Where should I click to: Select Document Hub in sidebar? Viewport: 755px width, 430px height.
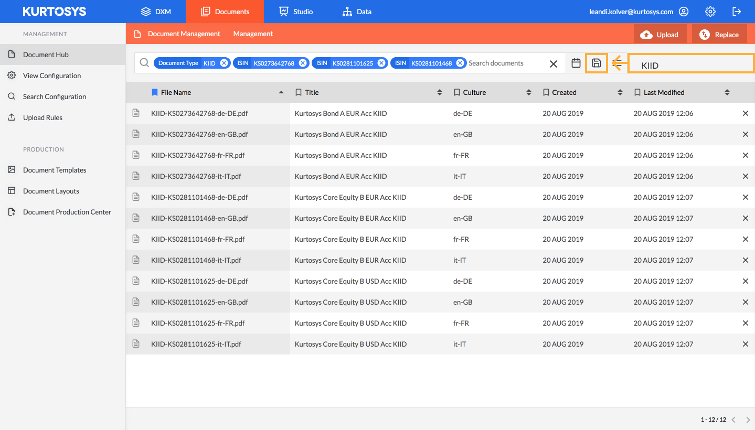point(63,55)
